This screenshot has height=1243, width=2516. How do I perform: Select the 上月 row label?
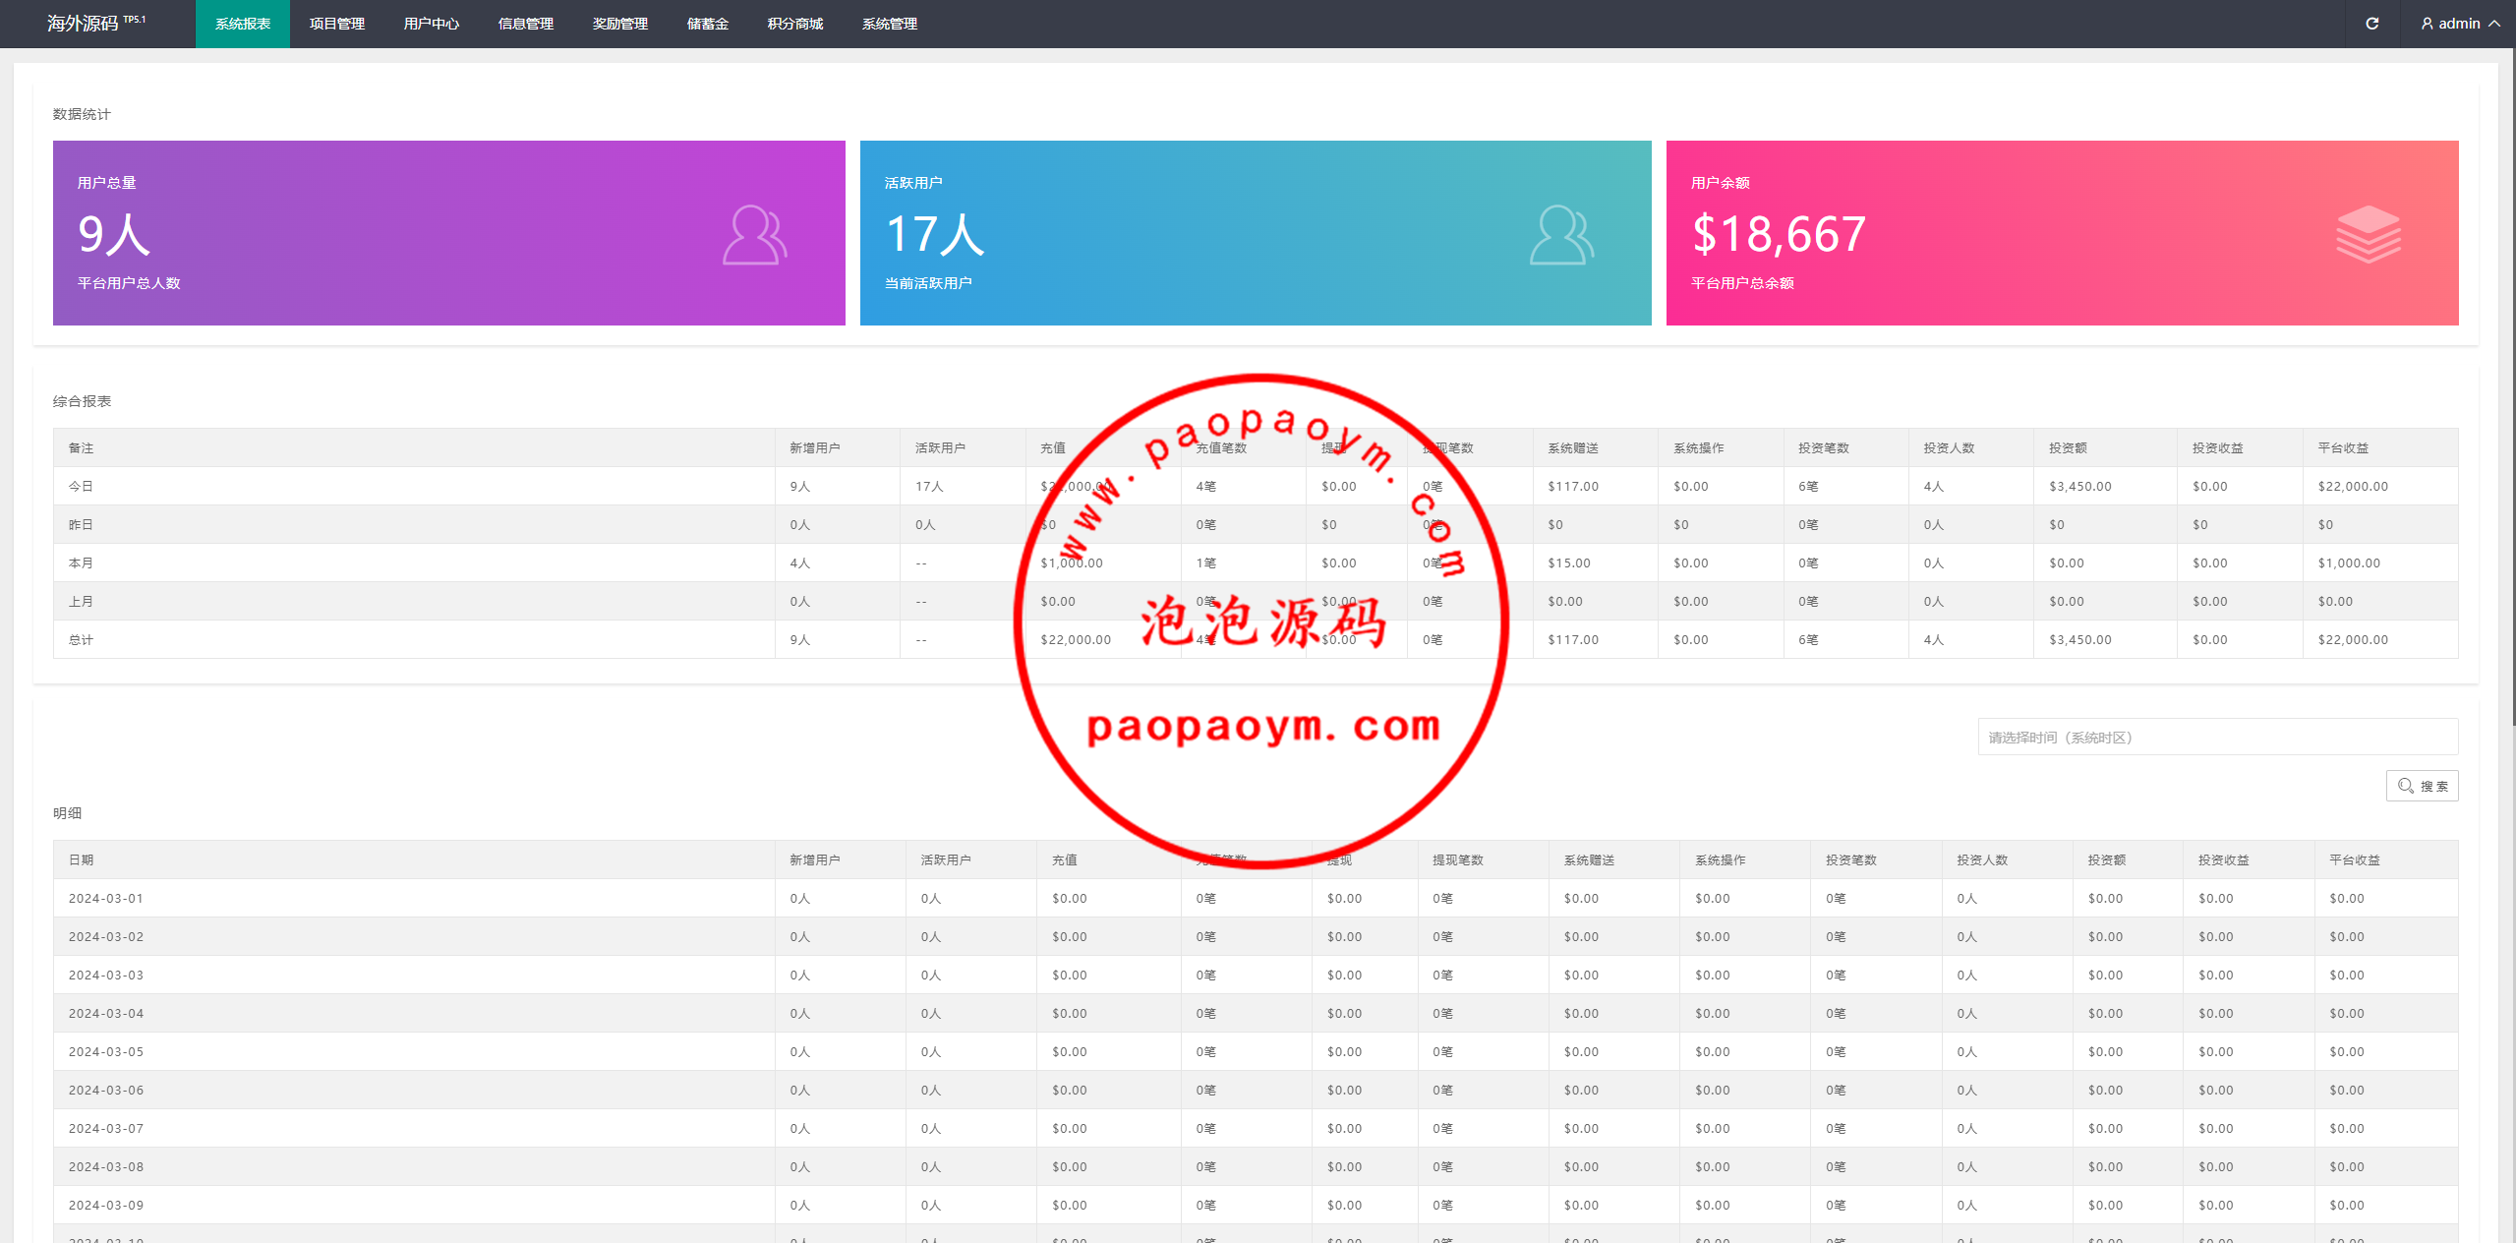coord(81,601)
